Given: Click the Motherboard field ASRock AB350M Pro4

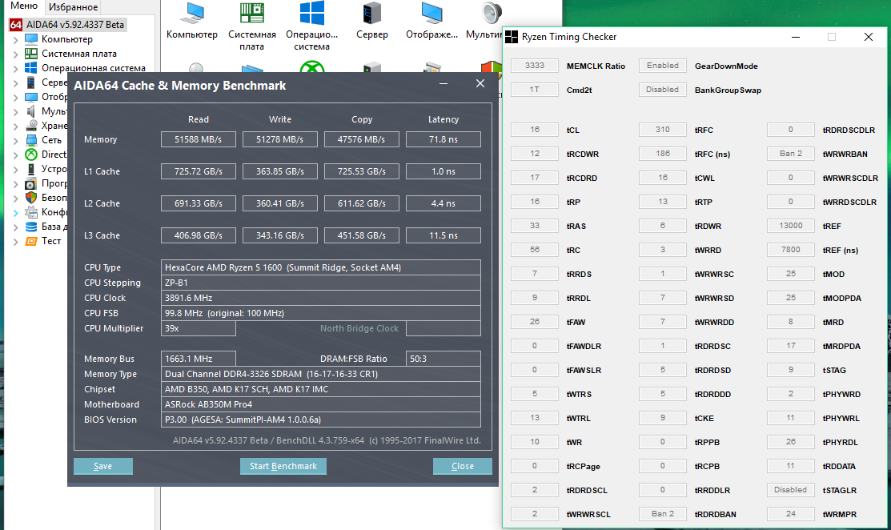Looking at the screenshot, I should tap(320, 404).
